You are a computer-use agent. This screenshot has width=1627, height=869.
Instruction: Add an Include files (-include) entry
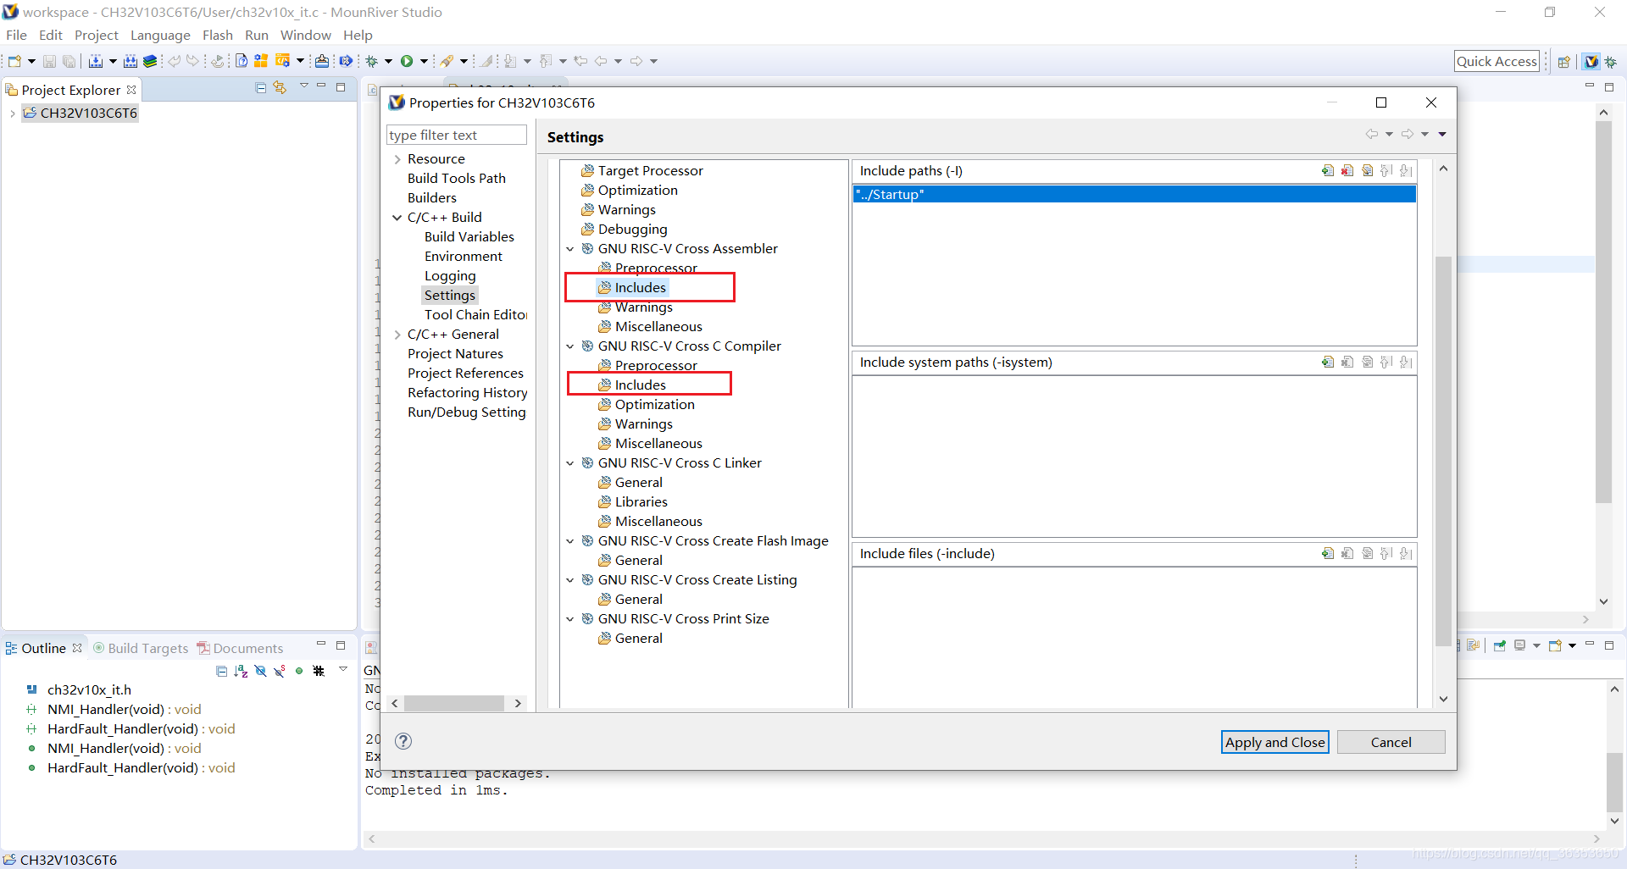click(x=1328, y=553)
